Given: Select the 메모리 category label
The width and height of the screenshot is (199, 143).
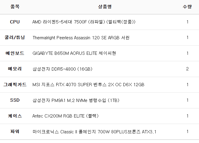Looking at the screenshot, I should 15,69.
